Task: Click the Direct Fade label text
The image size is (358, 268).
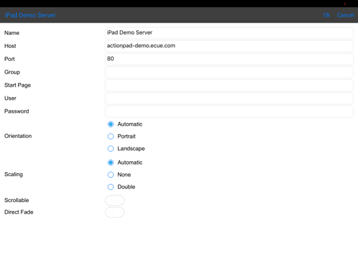Action: (19, 212)
